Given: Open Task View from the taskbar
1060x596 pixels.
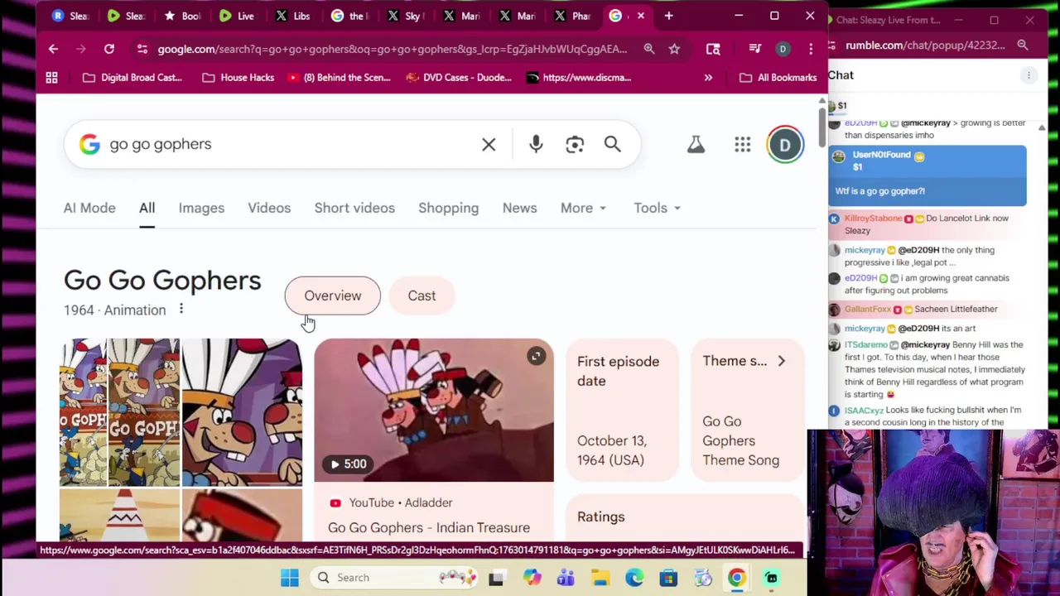Looking at the screenshot, I should [x=496, y=577].
